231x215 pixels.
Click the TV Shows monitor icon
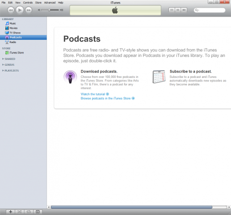pos(7,33)
